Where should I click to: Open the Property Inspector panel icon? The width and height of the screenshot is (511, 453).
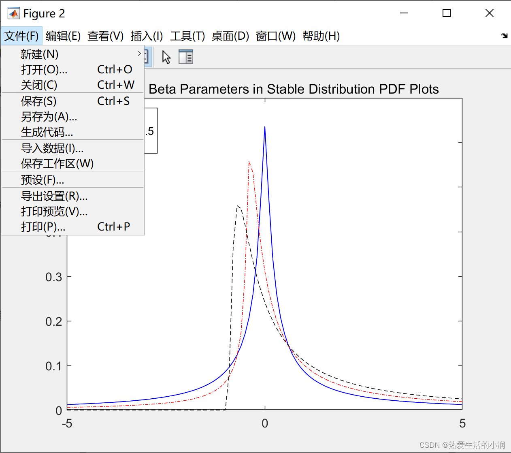pos(186,57)
